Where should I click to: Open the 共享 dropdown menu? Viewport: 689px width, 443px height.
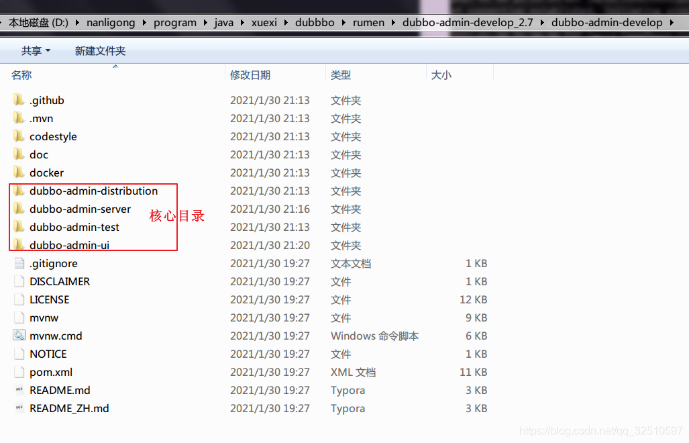[x=36, y=51]
